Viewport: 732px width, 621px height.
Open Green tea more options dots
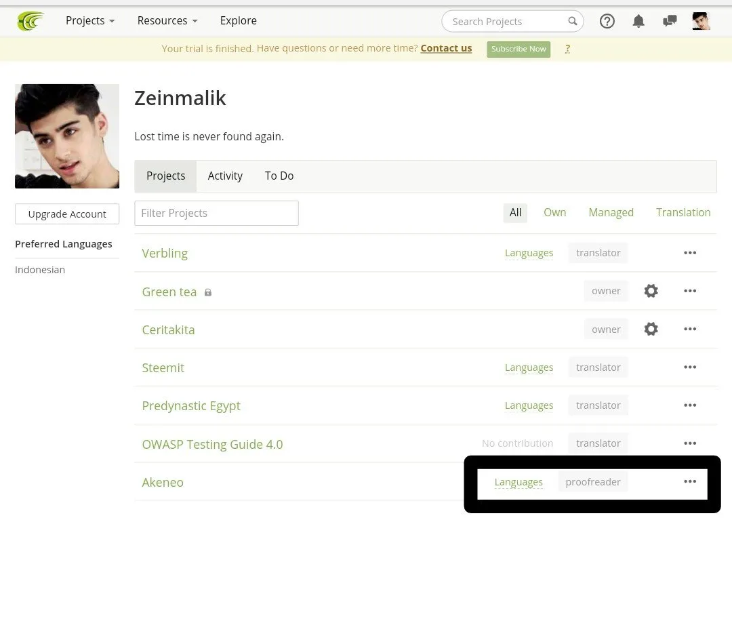click(x=690, y=291)
